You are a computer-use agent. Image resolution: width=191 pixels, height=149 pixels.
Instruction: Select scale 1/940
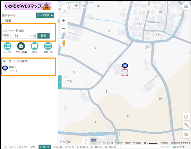point(33,147)
